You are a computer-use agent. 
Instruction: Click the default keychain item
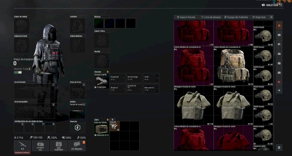(102, 81)
